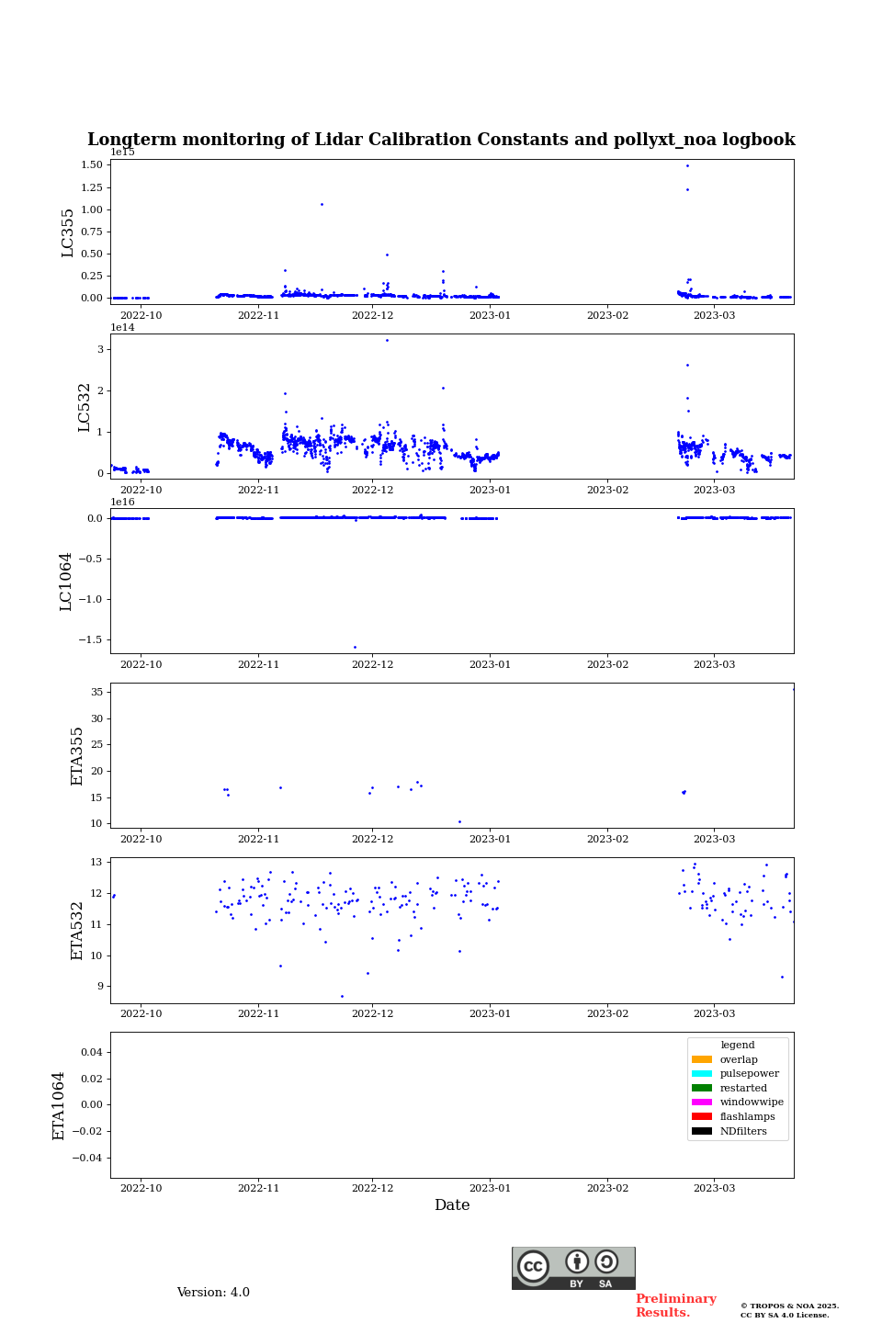The height and width of the screenshot is (1323, 882).
Task: Pick the magenta windowwipe legend swatch
Action: [701, 1102]
